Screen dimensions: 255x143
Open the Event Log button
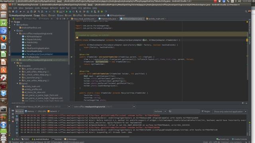coord(222,139)
